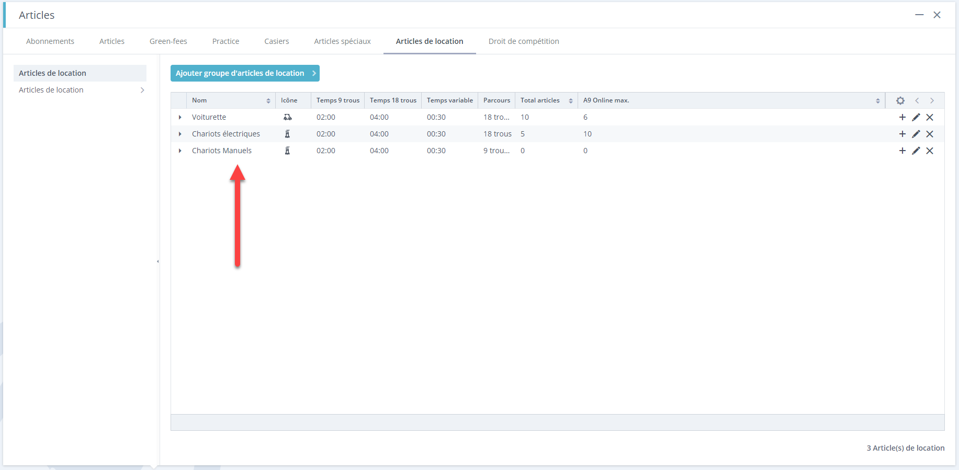This screenshot has width=959, height=470.
Task: Edit the Chariots électriques row
Action: [x=916, y=134]
